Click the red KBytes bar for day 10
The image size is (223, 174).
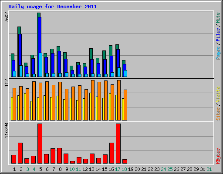pyautogui.click(x=72, y=162)
